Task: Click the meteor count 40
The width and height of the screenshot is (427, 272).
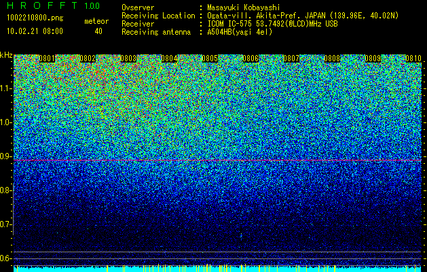Action: click(x=98, y=31)
